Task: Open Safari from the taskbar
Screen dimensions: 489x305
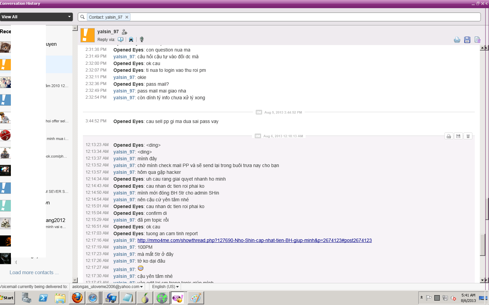Action: [93, 298]
